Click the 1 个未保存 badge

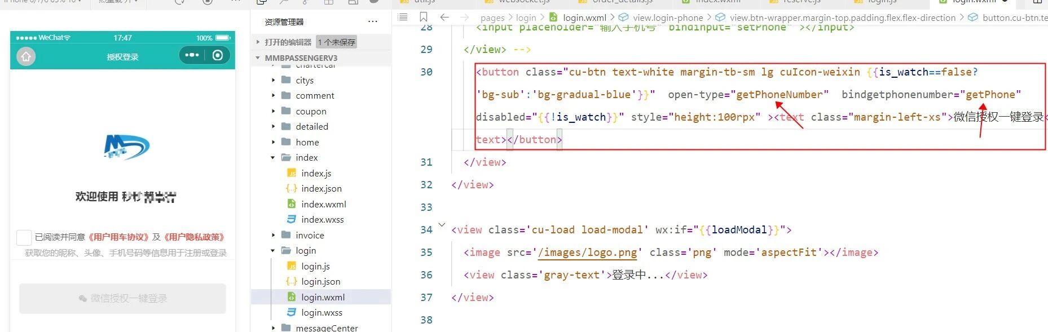(x=336, y=42)
